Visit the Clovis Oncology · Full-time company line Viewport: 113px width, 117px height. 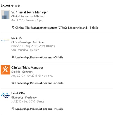pos(28,42)
